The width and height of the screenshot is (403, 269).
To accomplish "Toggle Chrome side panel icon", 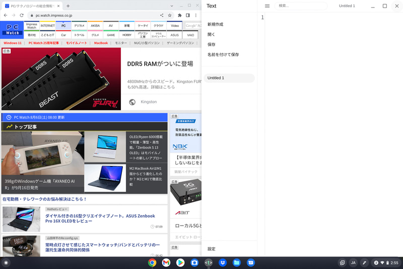I will 188,16.
